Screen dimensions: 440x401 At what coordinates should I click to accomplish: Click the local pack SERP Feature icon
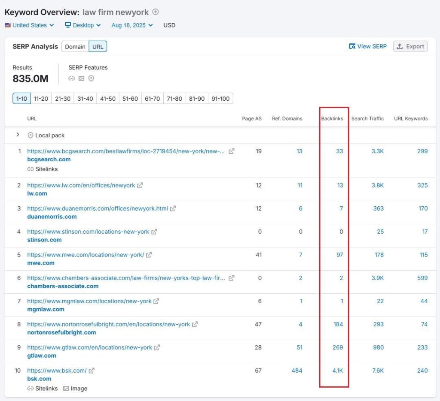click(x=91, y=78)
